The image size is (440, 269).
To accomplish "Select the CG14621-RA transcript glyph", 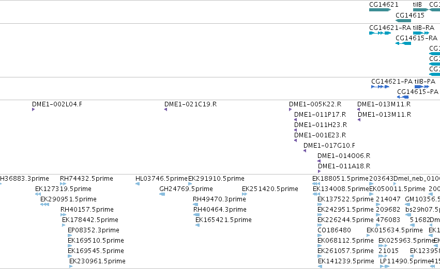I will (380, 33).
